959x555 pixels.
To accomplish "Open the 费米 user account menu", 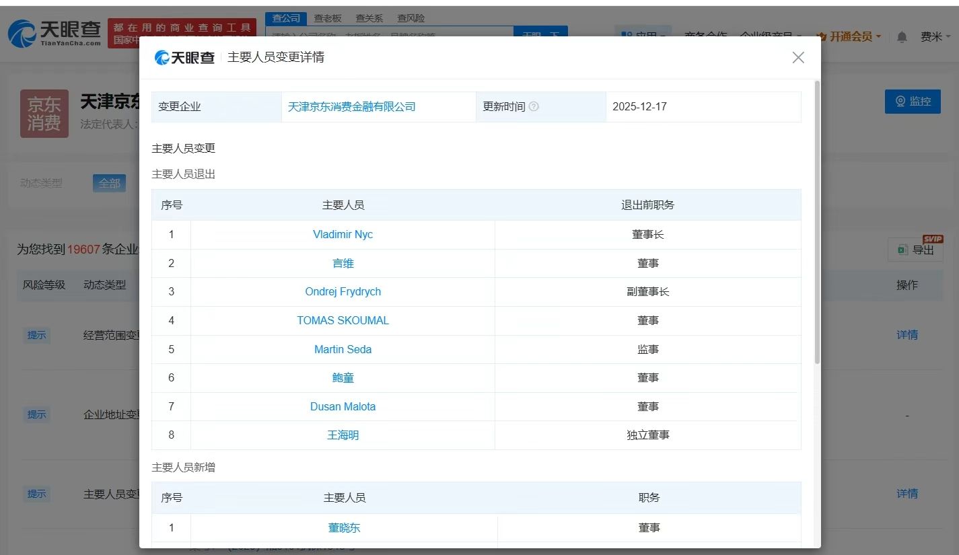I will point(935,37).
